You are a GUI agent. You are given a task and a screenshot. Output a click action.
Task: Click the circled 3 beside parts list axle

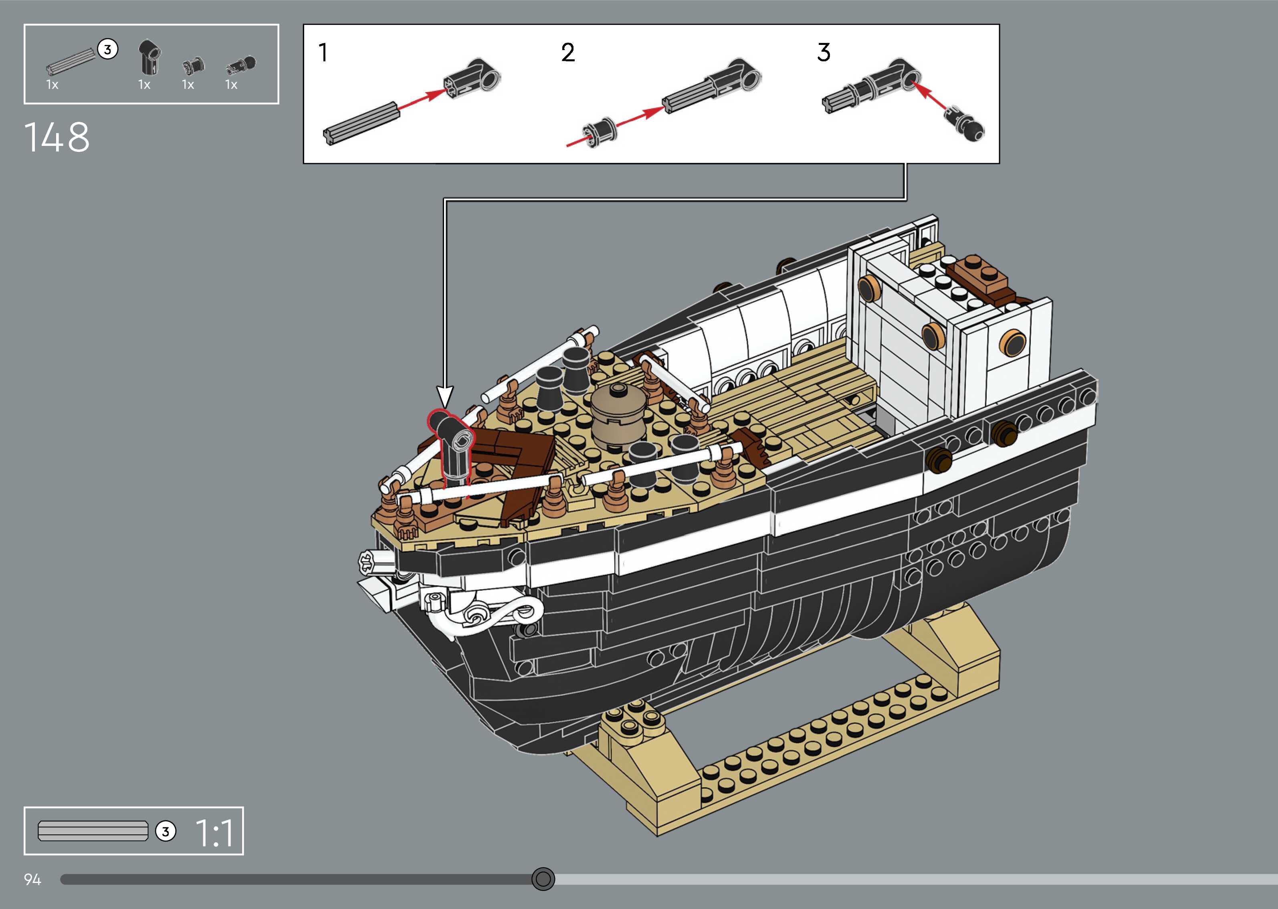point(108,49)
